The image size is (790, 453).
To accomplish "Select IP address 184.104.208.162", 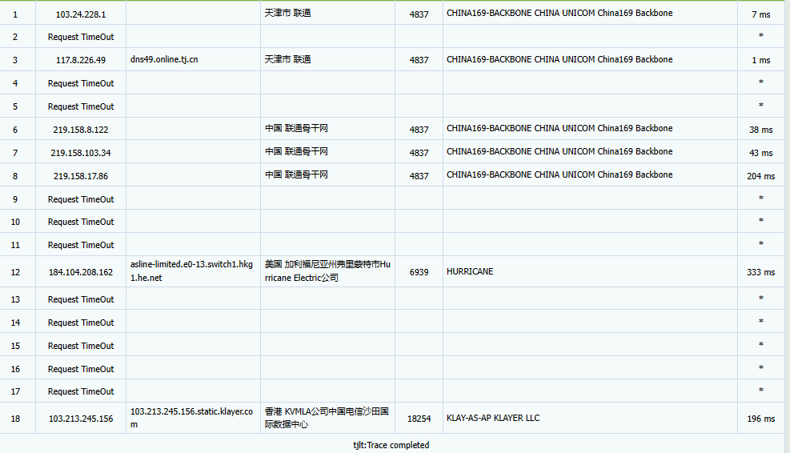I will click(x=81, y=272).
